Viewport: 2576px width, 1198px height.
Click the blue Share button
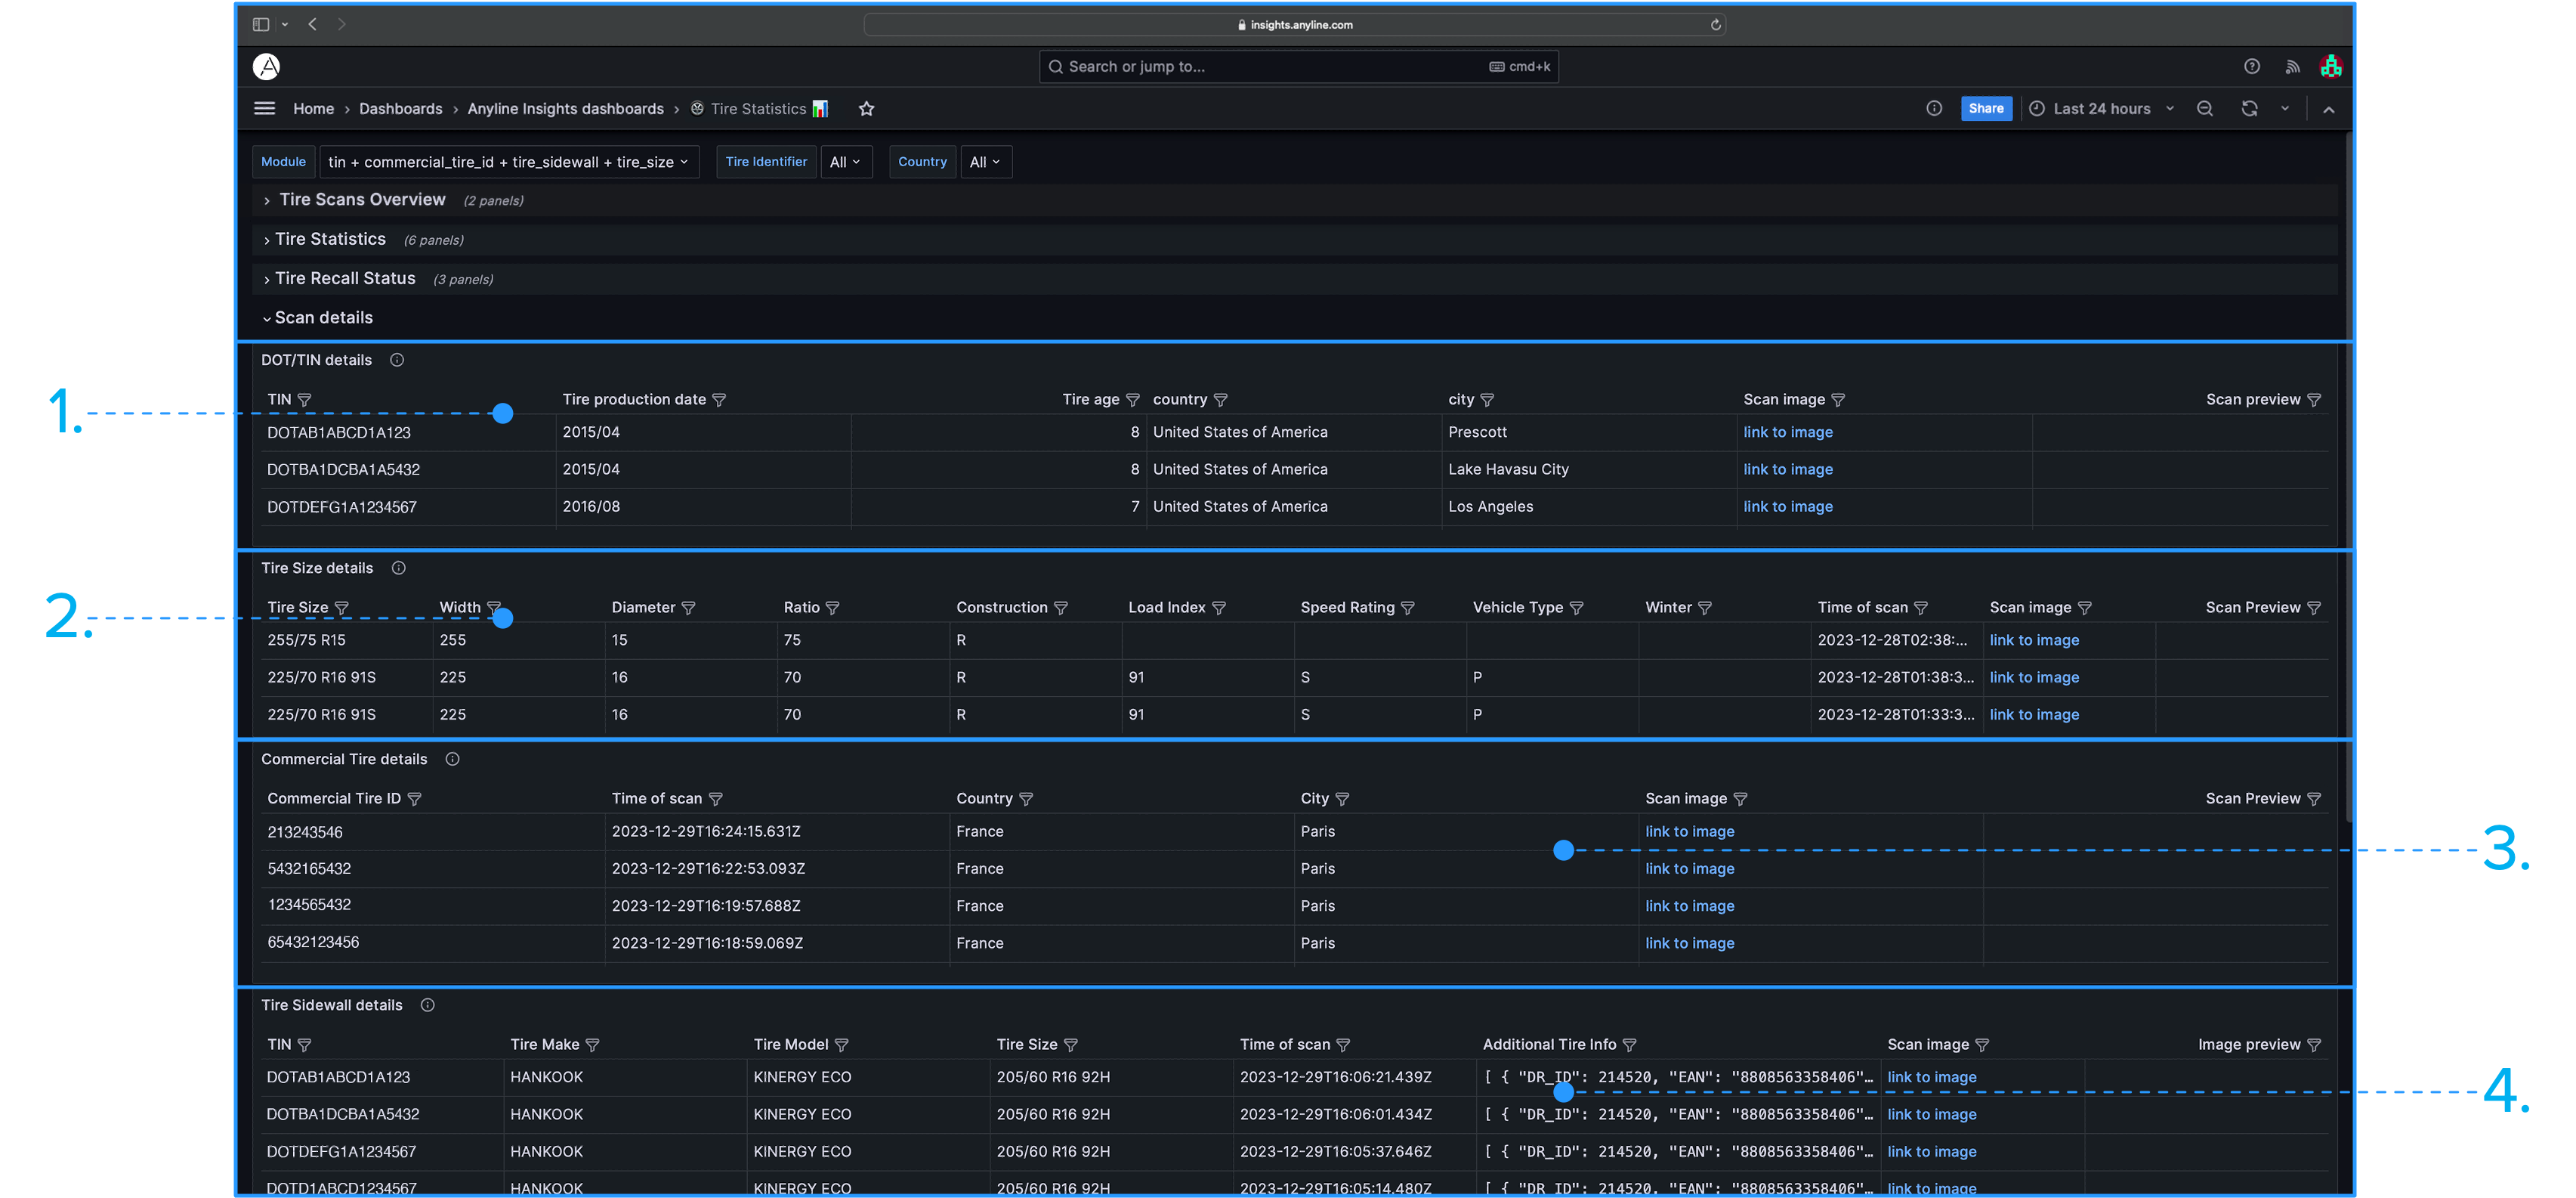click(x=1985, y=109)
